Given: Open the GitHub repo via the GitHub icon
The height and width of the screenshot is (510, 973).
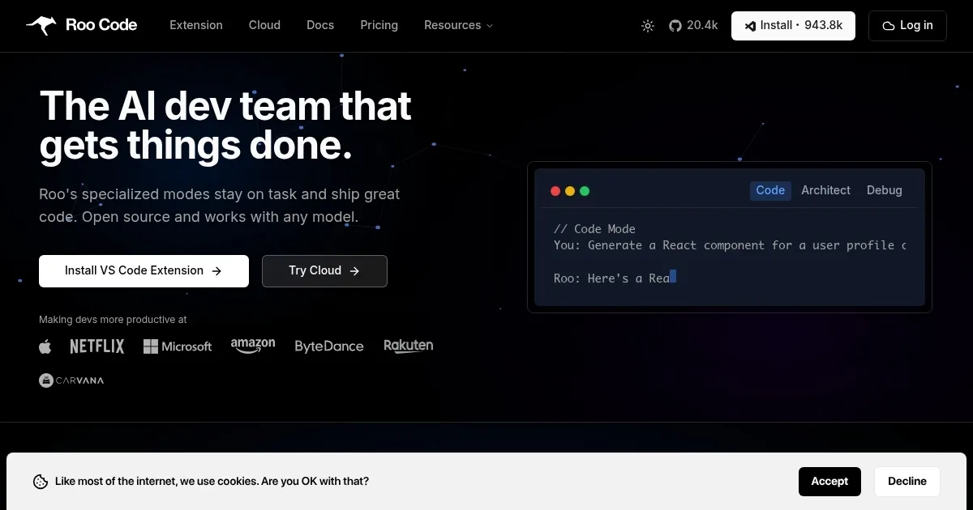Looking at the screenshot, I should click(675, 25).
